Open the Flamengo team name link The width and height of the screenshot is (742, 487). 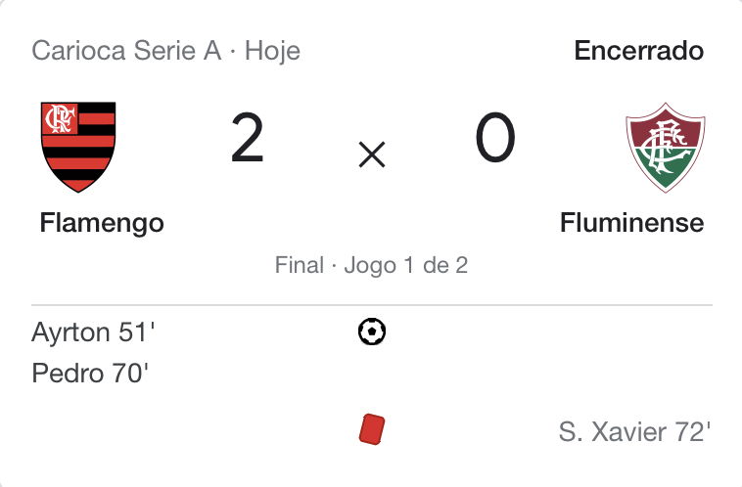pos(102,223)
